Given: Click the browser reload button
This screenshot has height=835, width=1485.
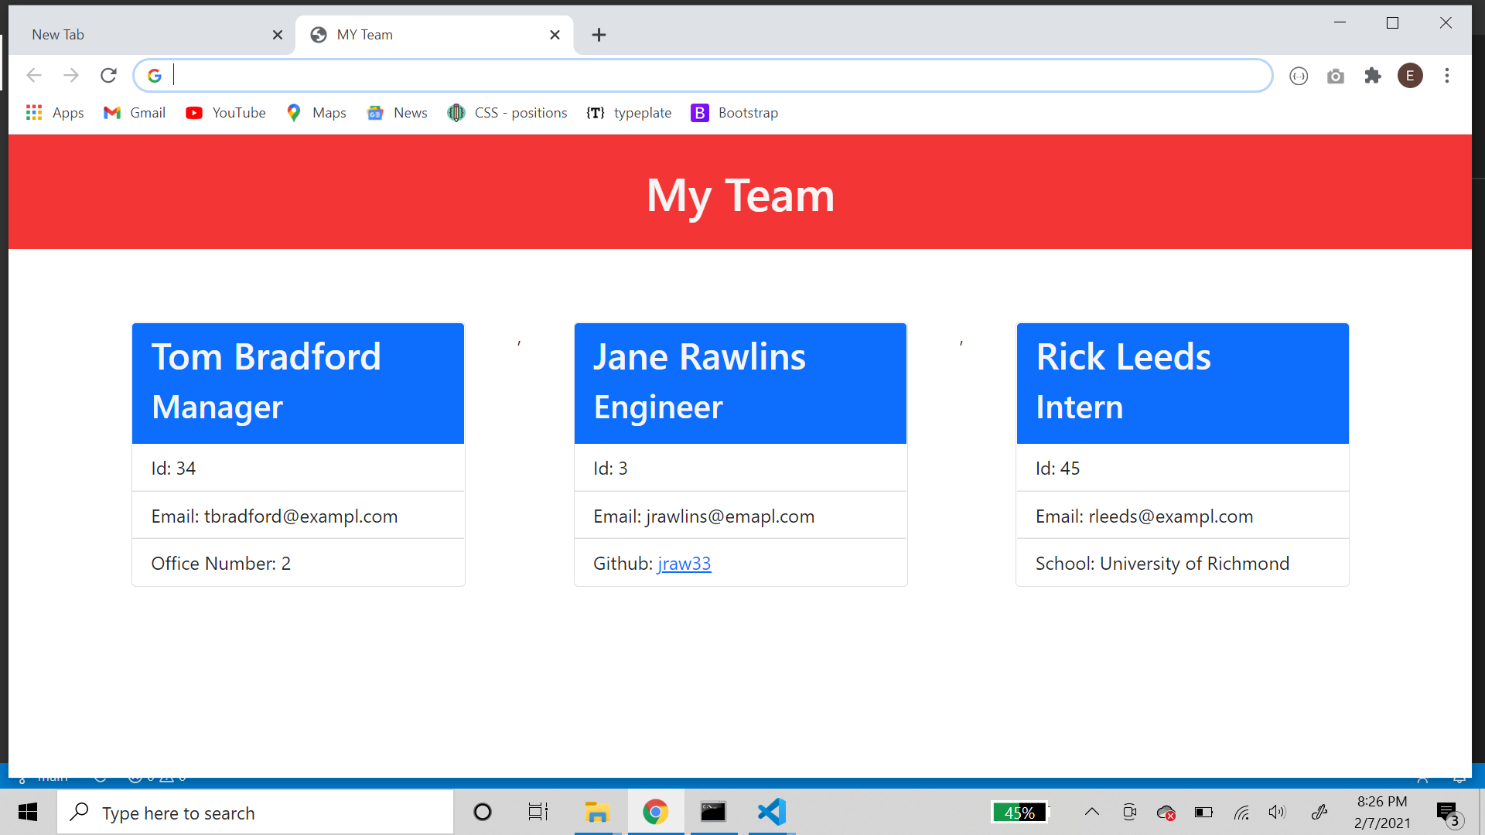Looking at the screenshot, I should (108, 75).
